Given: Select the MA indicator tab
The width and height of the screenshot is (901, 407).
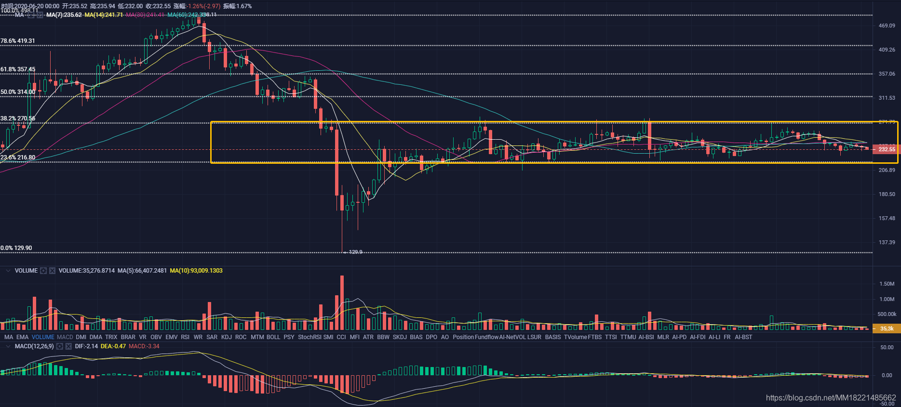Looking at the screenshot, I should 9,337.
